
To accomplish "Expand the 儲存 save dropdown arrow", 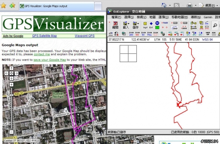I will click(138, 24).
